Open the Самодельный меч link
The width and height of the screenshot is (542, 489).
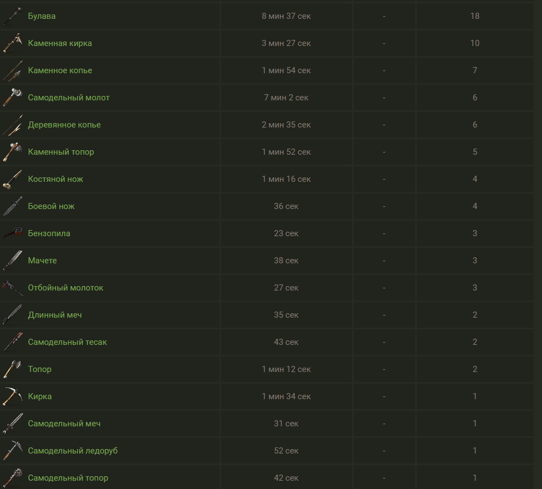point(64,423)
